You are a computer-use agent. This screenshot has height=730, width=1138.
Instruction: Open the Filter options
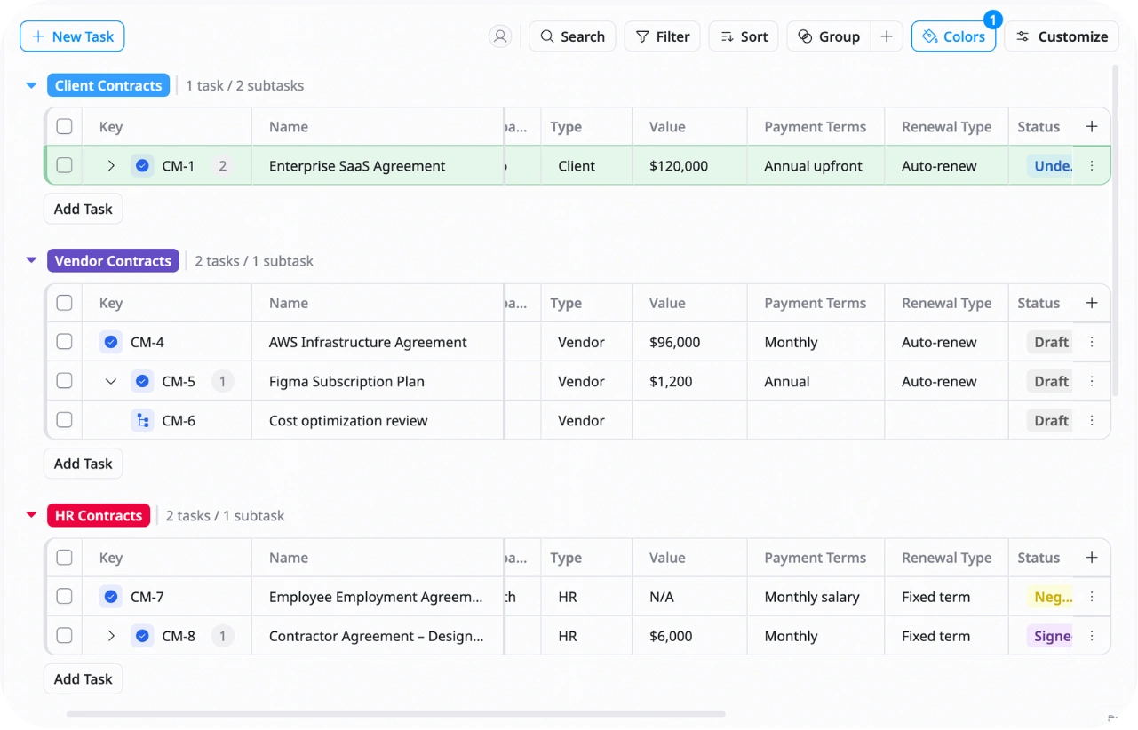(x=663, y=36)
